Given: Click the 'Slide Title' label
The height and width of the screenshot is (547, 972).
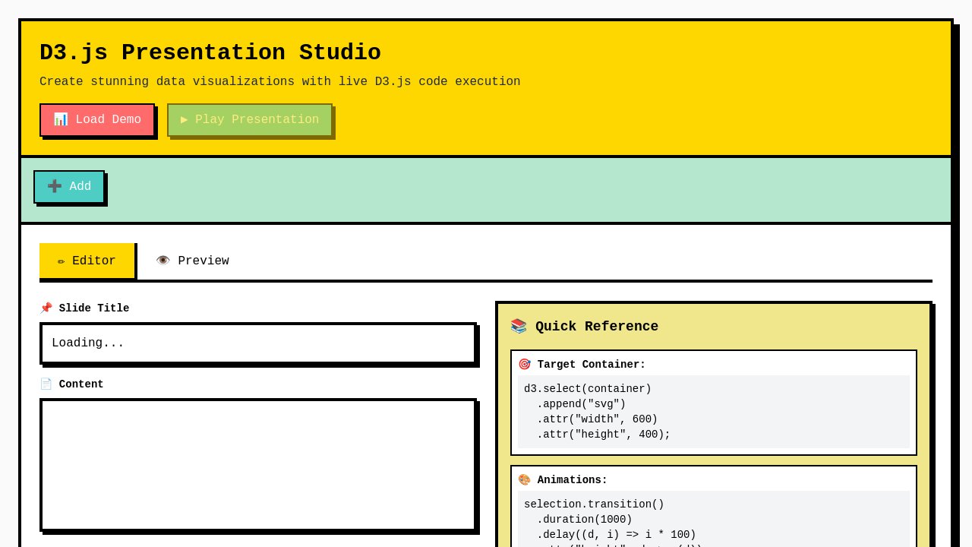Looking at the screenshot, I should pyautogui.click(x=94, y=308).
